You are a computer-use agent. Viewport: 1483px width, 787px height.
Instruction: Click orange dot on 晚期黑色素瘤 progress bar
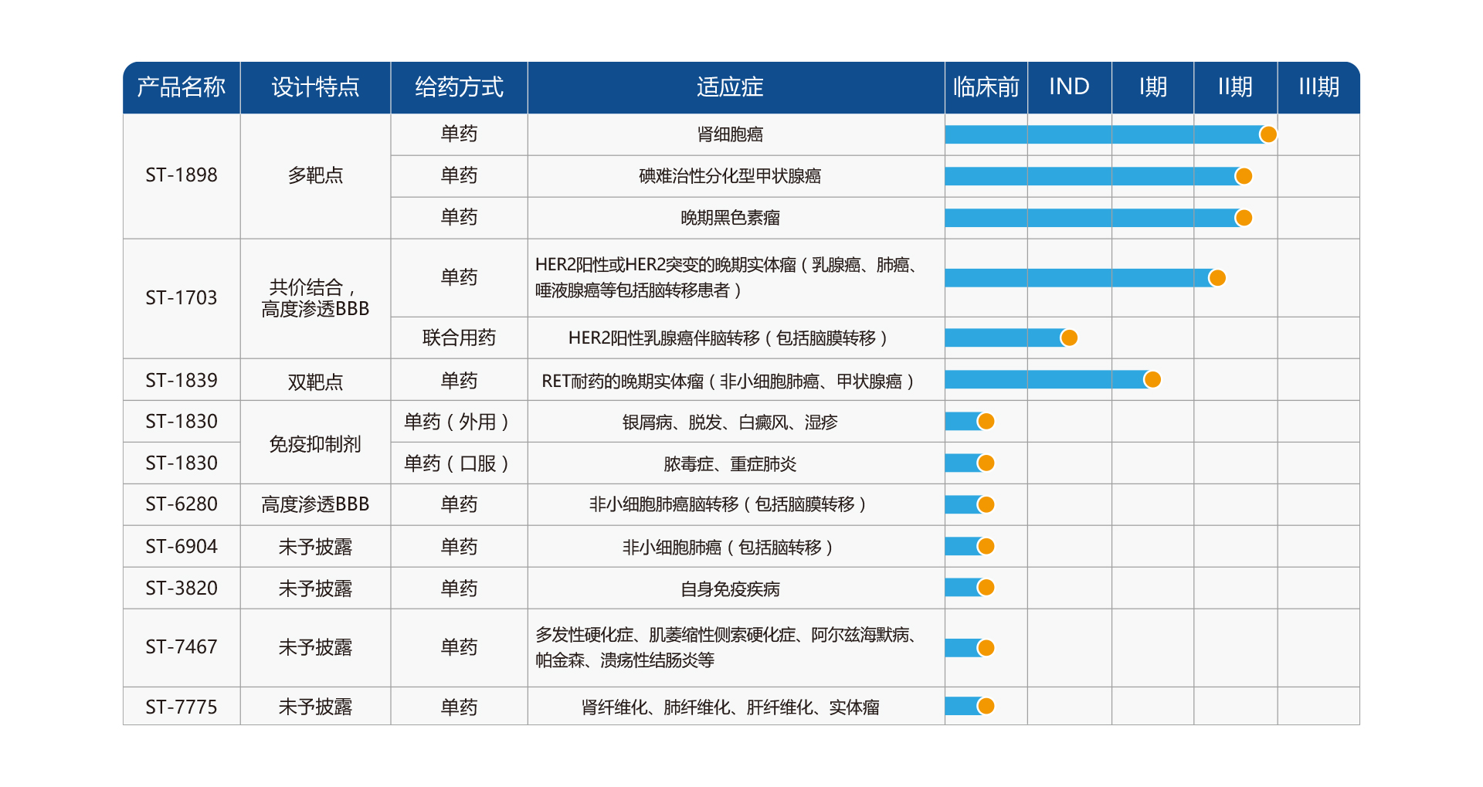(1243, 218)
